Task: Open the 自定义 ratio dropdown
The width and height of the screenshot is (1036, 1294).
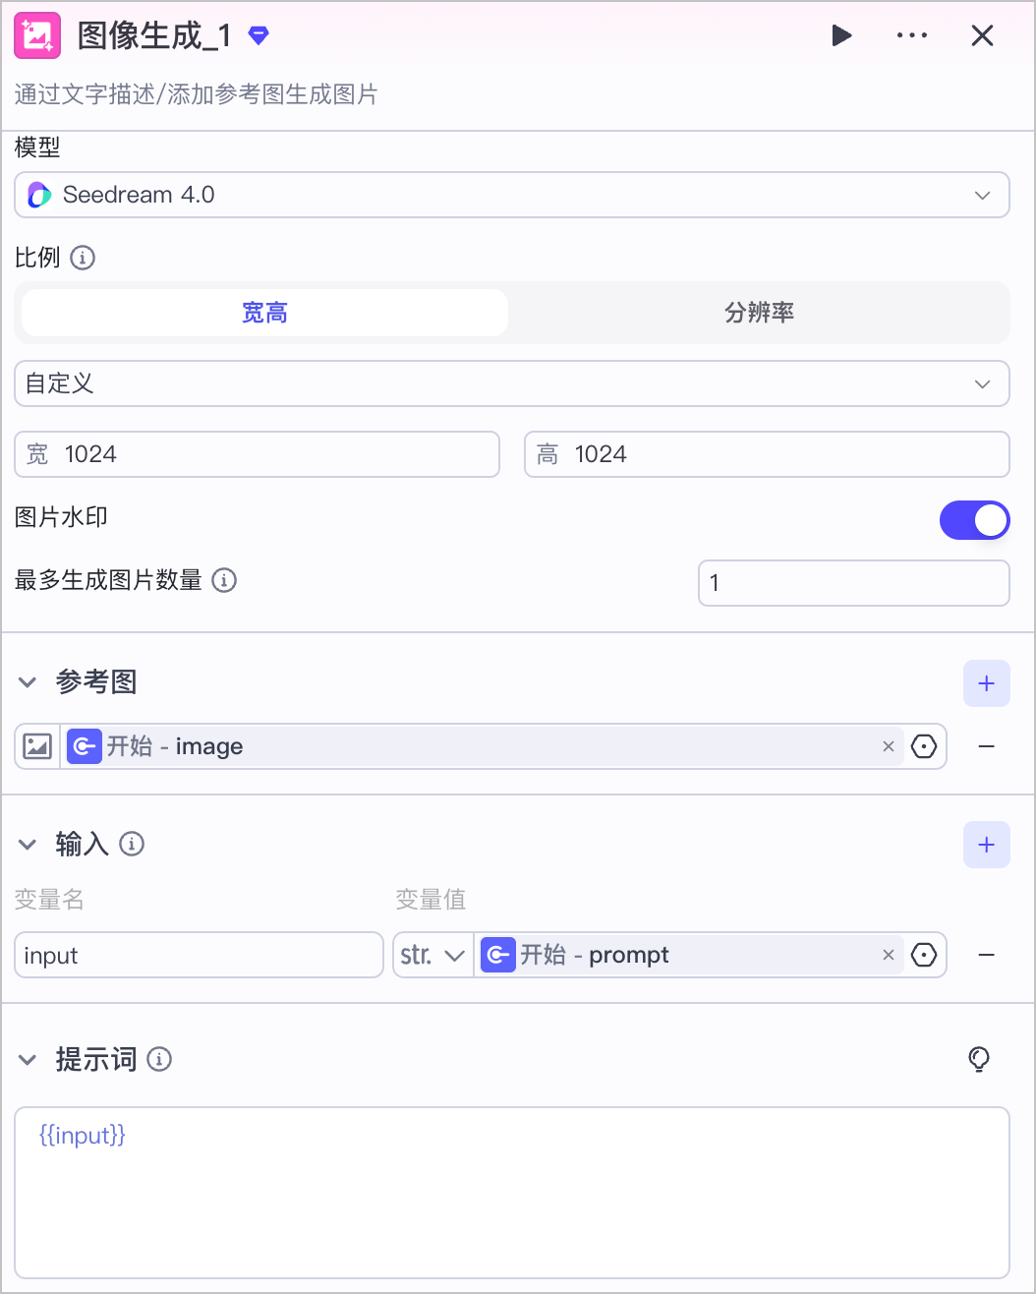Action: click(512, 383)
